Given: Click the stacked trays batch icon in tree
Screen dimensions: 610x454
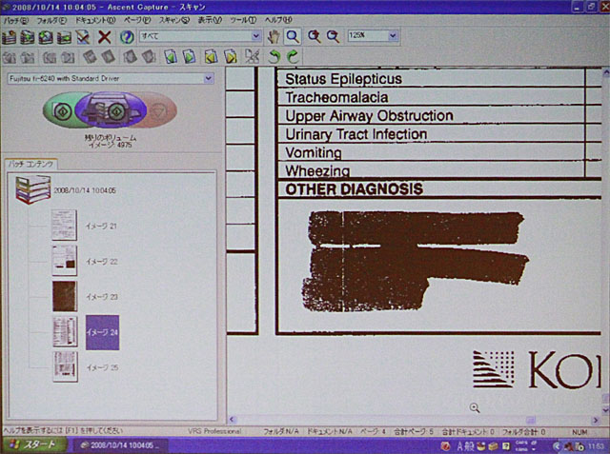Looking at the screenshot, I should click(x=32, y=189).
